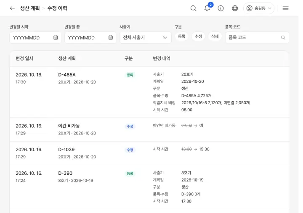The image size is (303, 213).
Task: Click the struck-through 아니오 value
Action: (x=187, y=126)
